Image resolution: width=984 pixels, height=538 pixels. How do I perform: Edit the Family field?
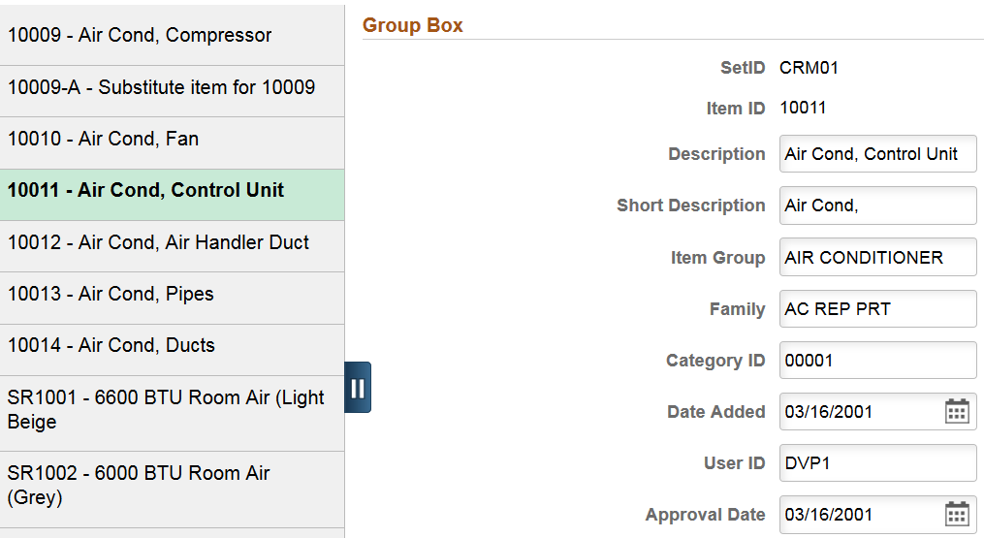click(876, 309)
